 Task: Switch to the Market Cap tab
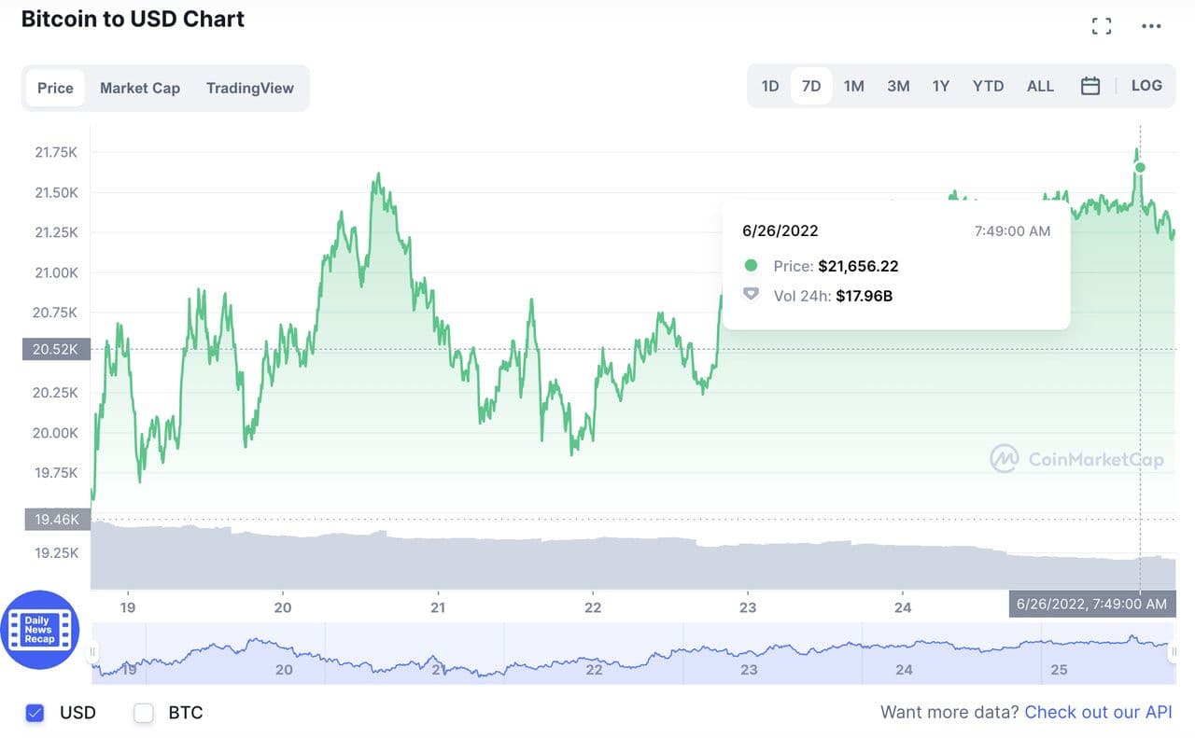tap(140, 88)
